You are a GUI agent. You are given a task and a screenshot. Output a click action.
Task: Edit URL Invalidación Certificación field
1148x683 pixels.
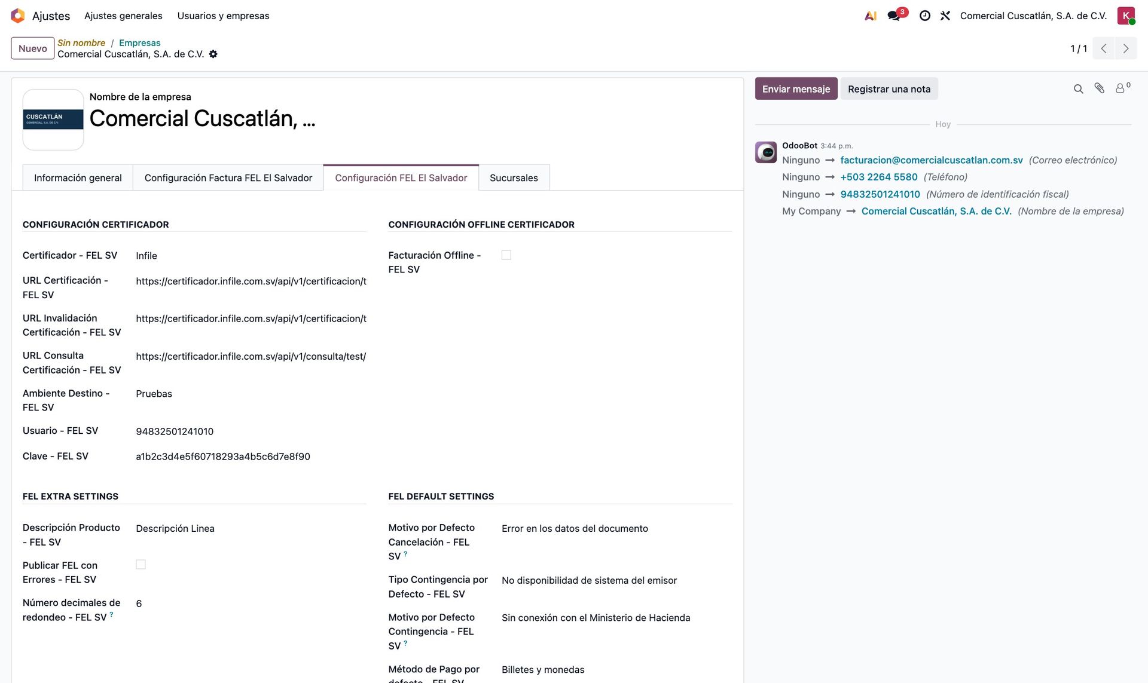pos(251,319)
